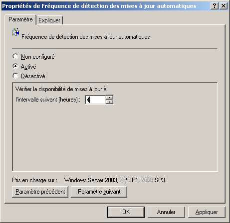Click the question mark help button
The image size is (230, 223).
pos(215,6)
